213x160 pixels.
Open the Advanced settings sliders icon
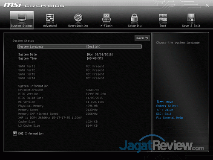(50, 18)
